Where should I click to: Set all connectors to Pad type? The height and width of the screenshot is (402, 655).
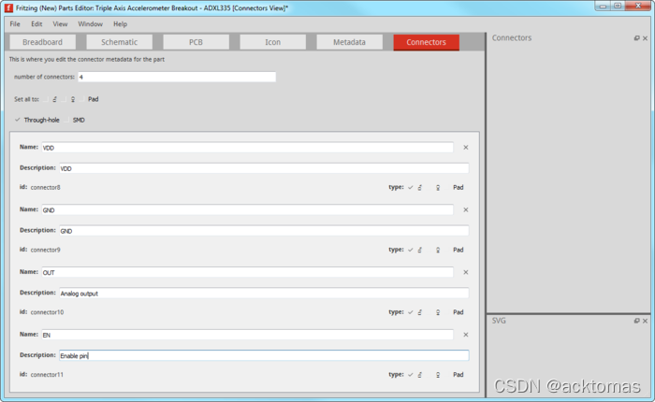pos(89,99)
